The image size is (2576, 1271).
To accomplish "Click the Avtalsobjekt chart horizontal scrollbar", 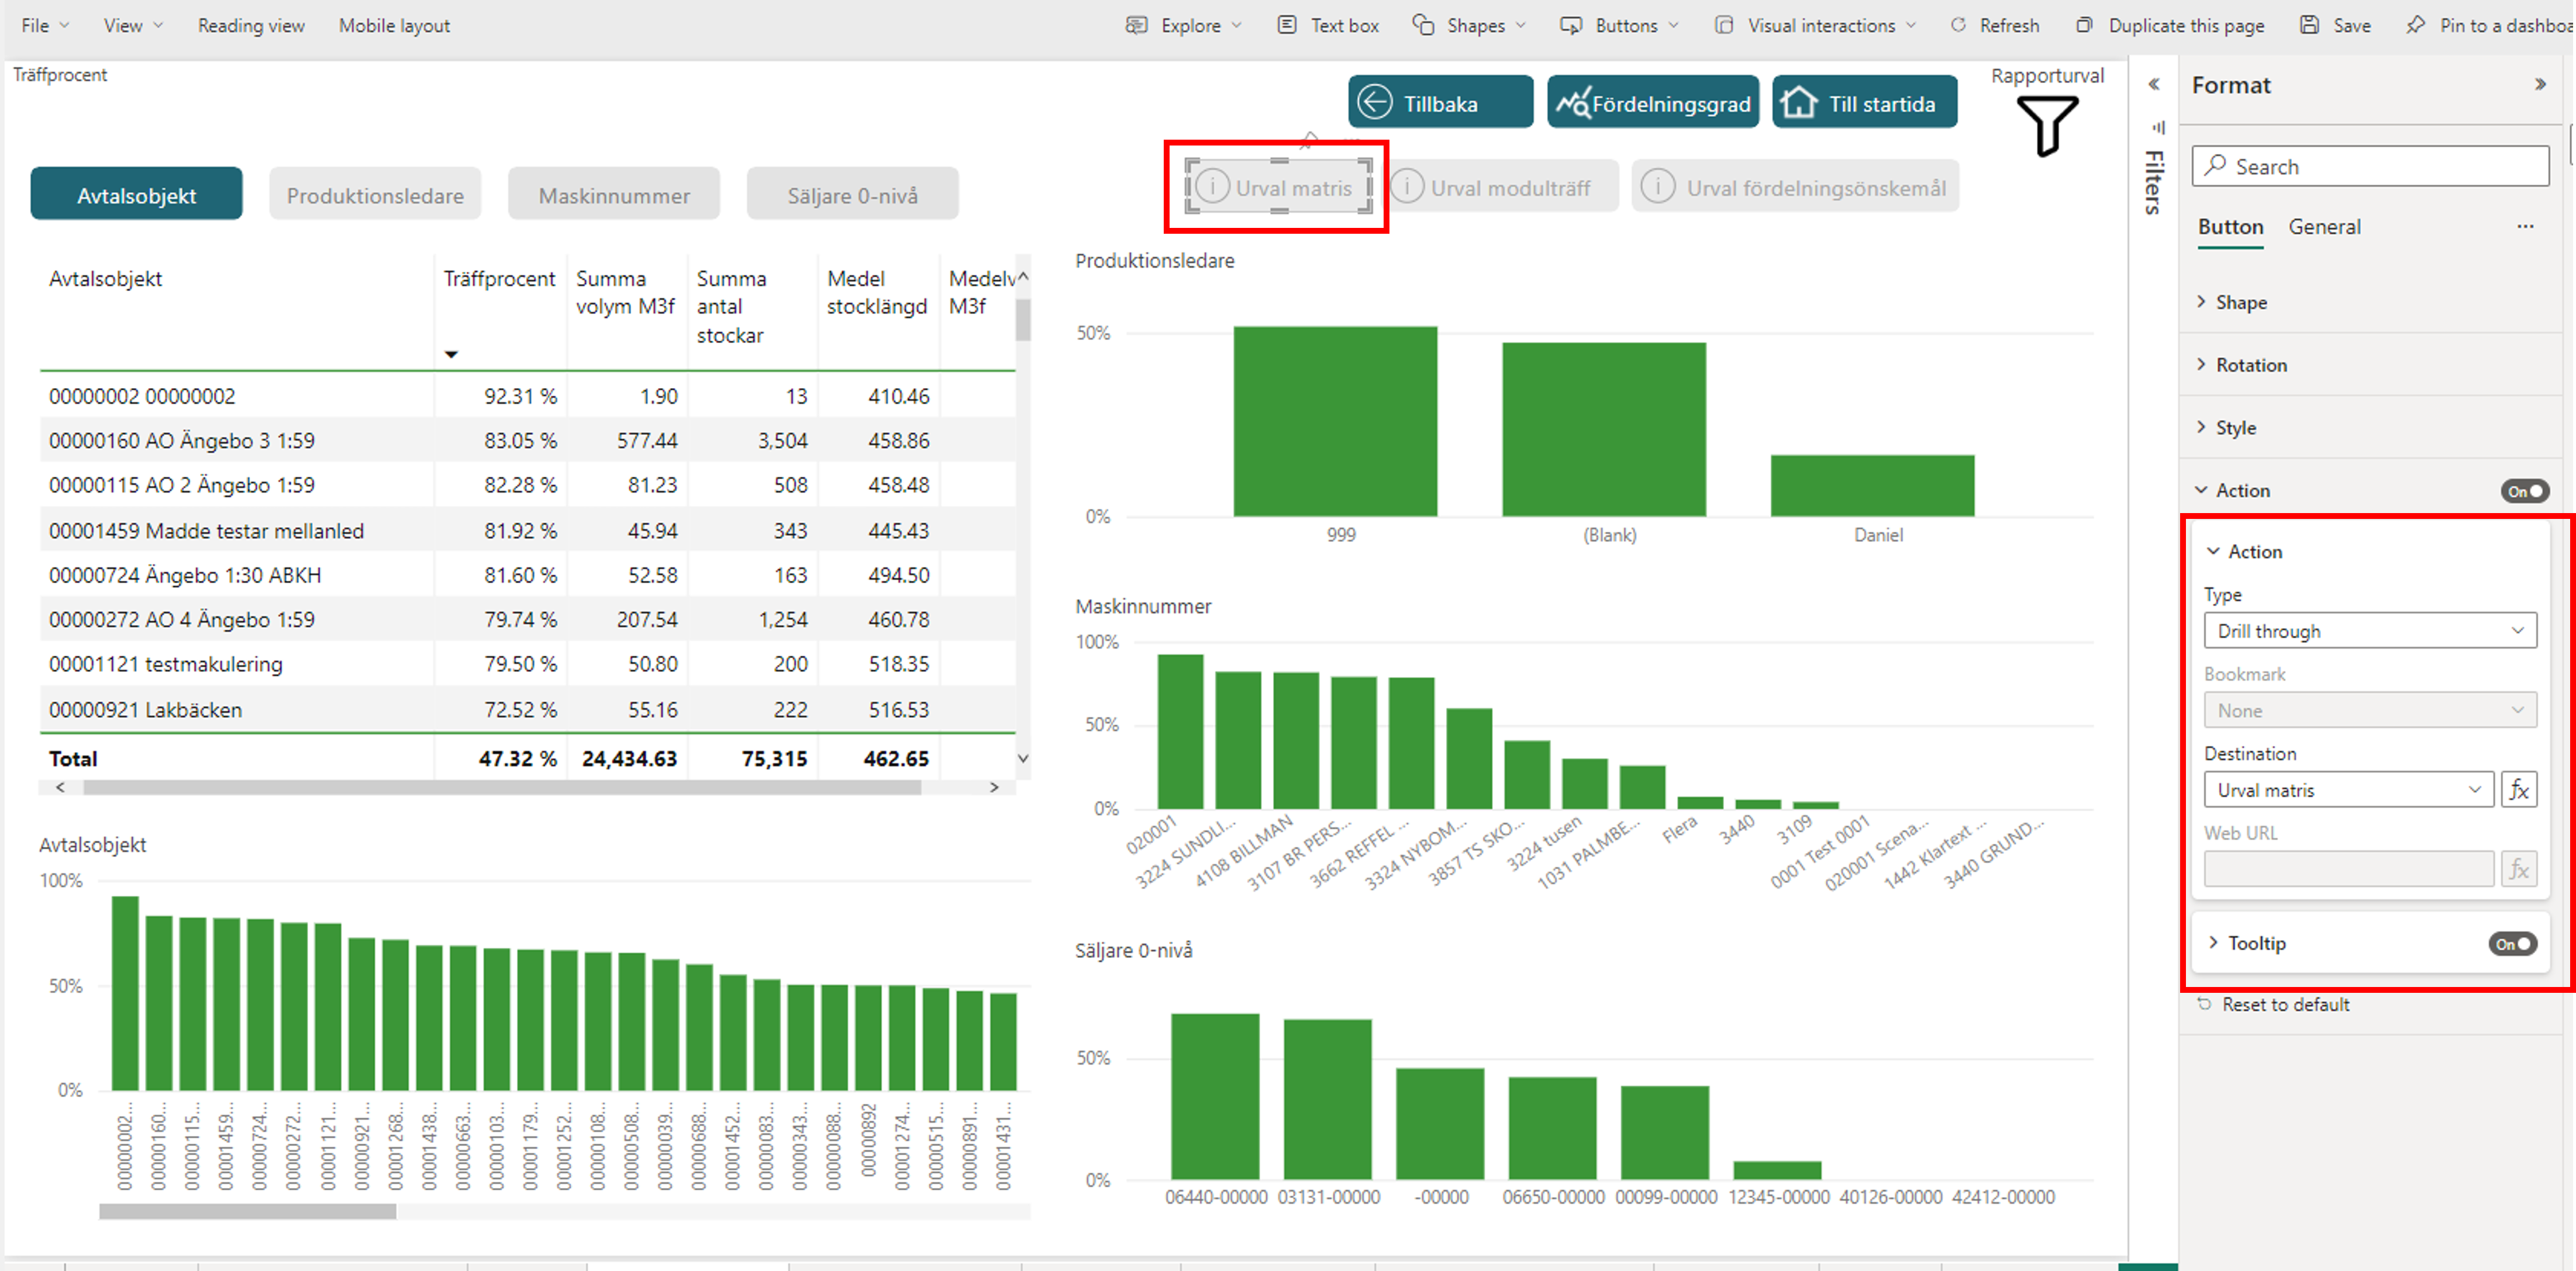I will pyautogui.click(x=247, y=1211).
